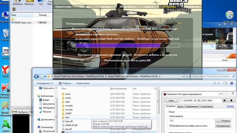
Task: Click Bandicam pause recording button
Action: click(224, 100)
